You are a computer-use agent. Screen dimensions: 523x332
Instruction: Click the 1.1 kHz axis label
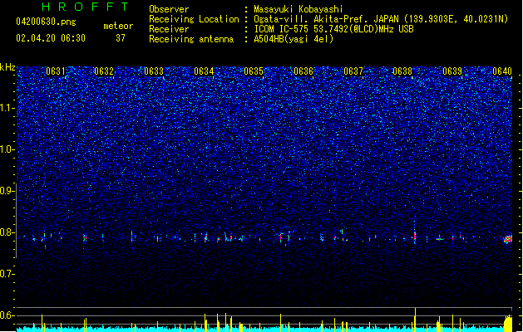tap(7, 108)
